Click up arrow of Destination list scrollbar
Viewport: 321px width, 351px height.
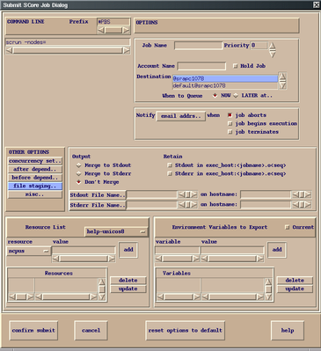pos(282,77)
